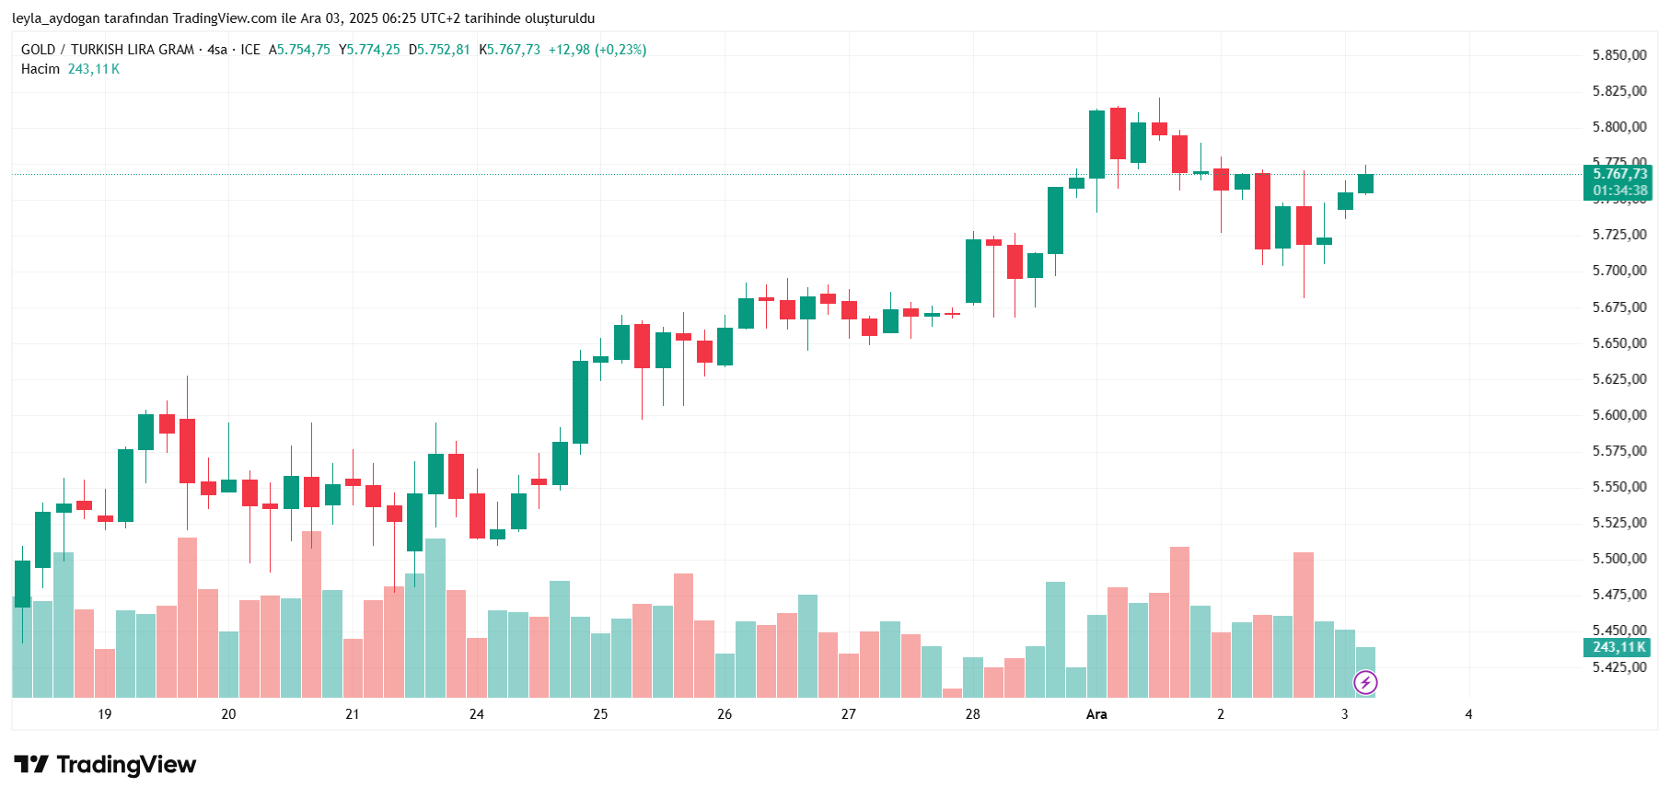Select the high price value Y5.774,25

[x=369, y=50]
